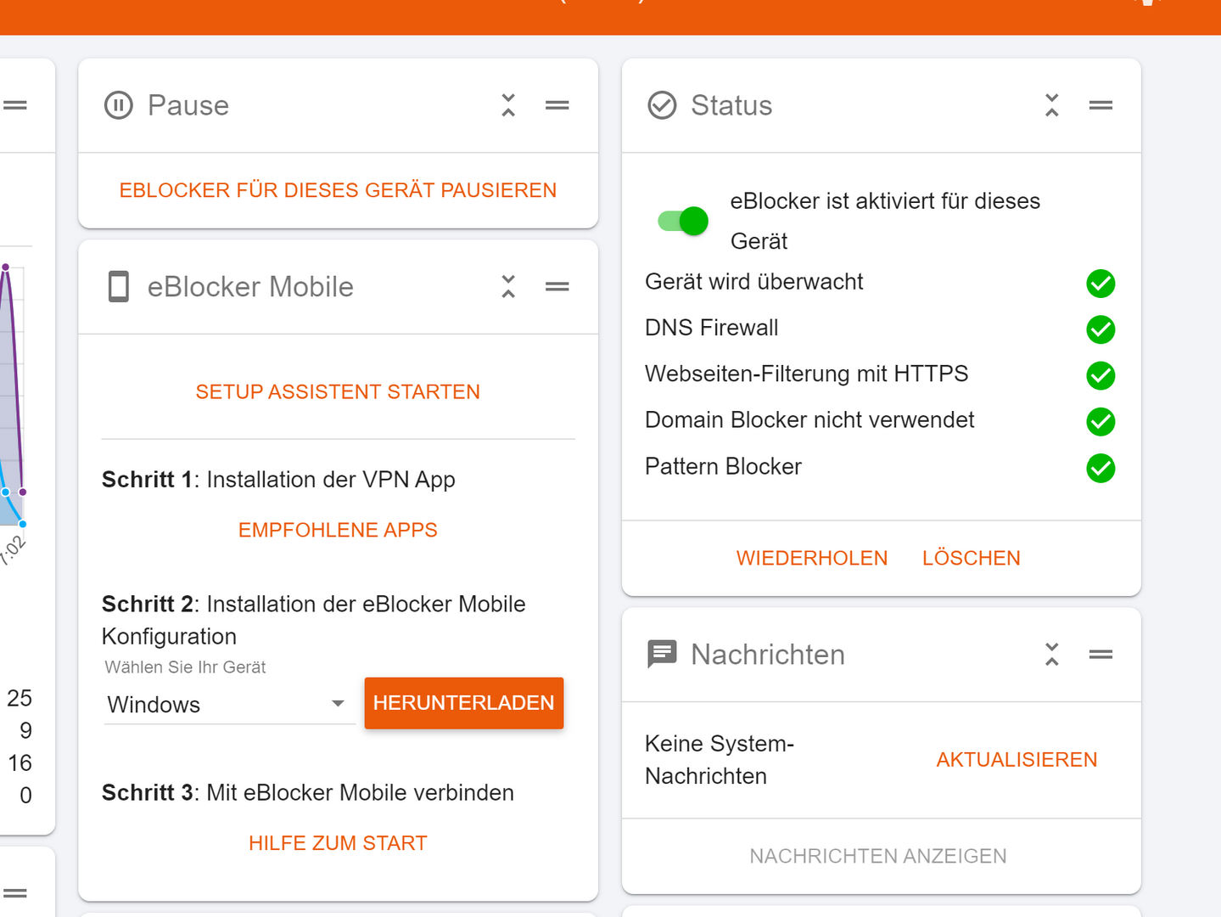Click the Pattern Blocker green check indicator
The width and height of the screenshot is (1221, 917).
(1101, 468)
